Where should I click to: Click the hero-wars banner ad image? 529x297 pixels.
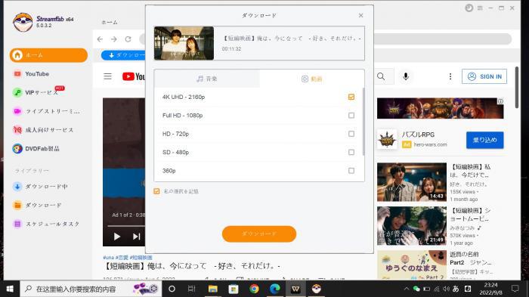coord(441,108)
